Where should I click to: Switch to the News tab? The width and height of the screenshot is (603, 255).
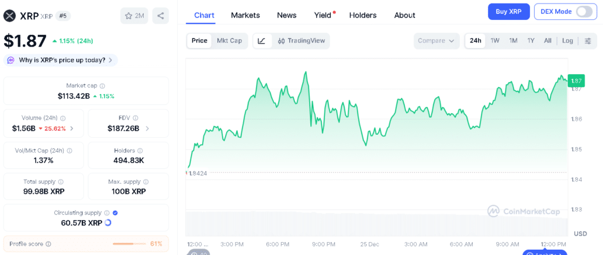point(287,15)
